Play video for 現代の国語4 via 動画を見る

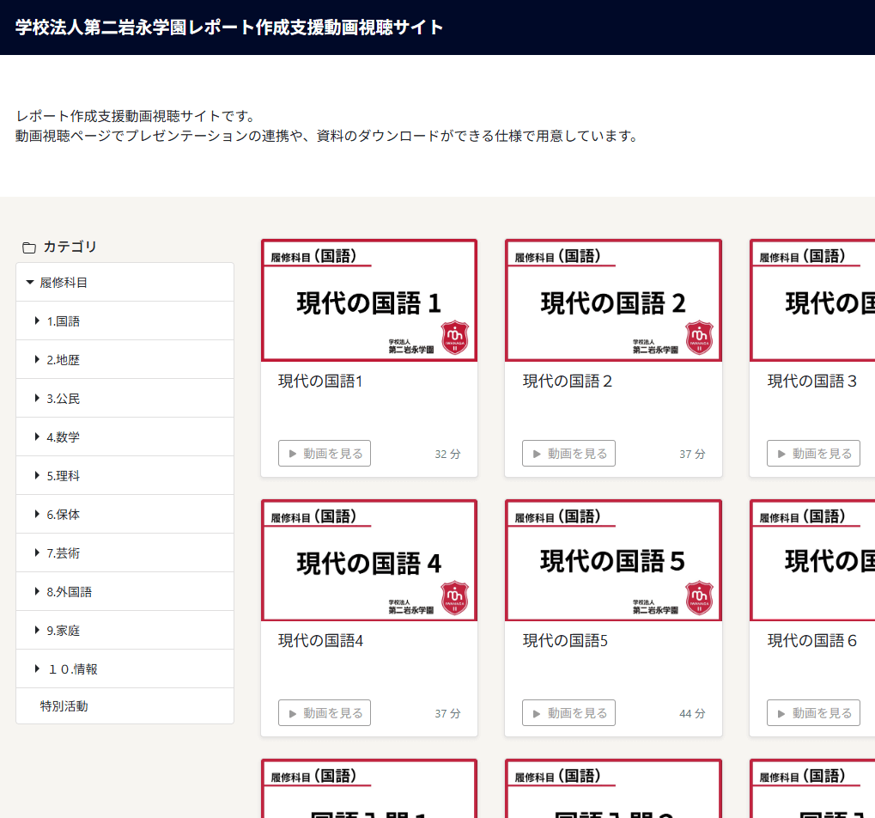click(x=325, y=713)
